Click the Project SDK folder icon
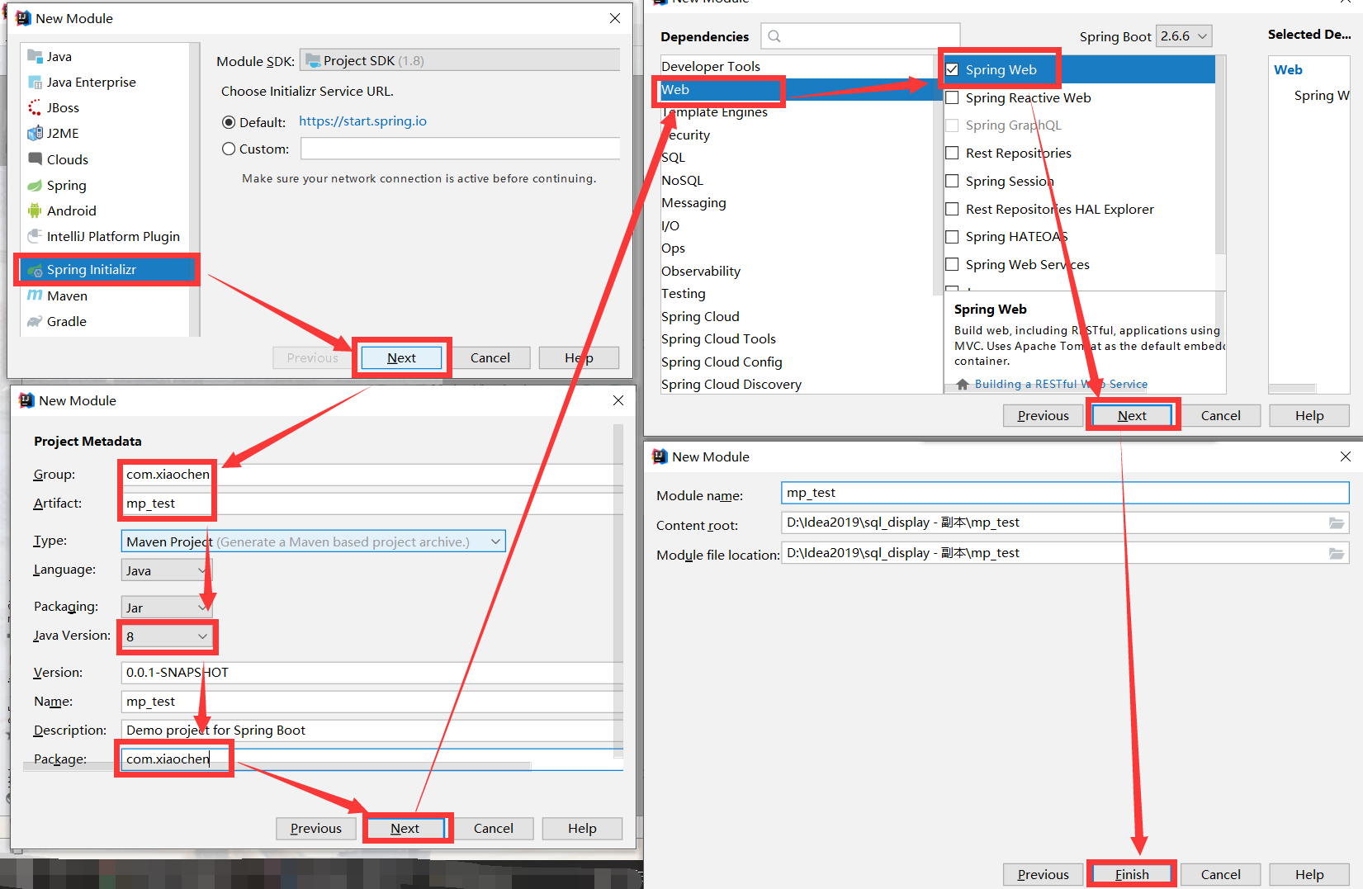 point(313,60)
